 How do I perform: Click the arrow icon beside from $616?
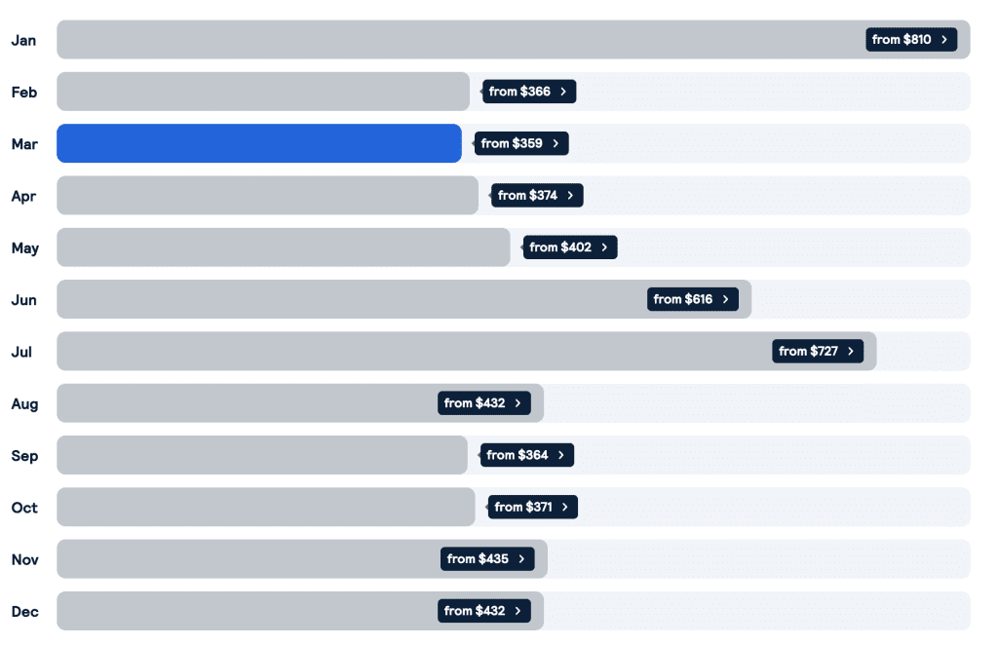pyautogui.click(x=725, y=299)
